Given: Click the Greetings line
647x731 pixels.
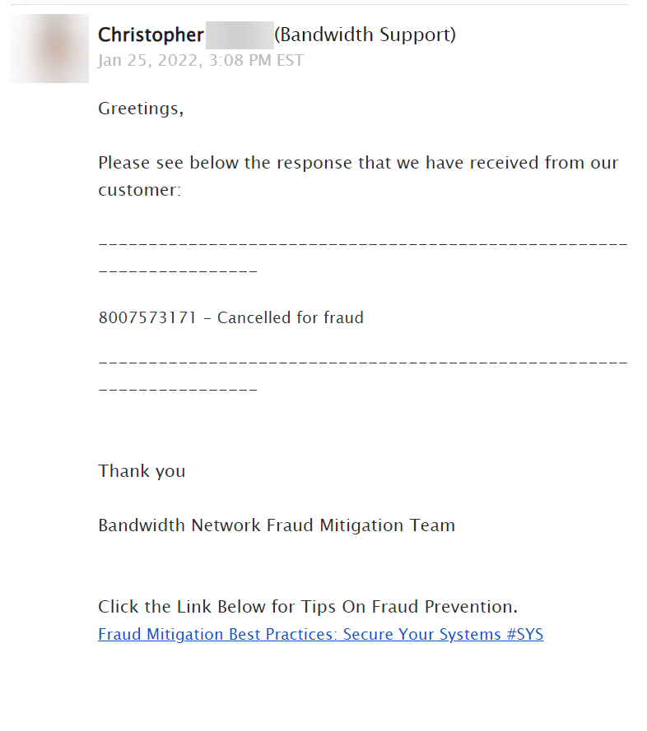Looking at the screenshot, I should (x=141, y=109).
